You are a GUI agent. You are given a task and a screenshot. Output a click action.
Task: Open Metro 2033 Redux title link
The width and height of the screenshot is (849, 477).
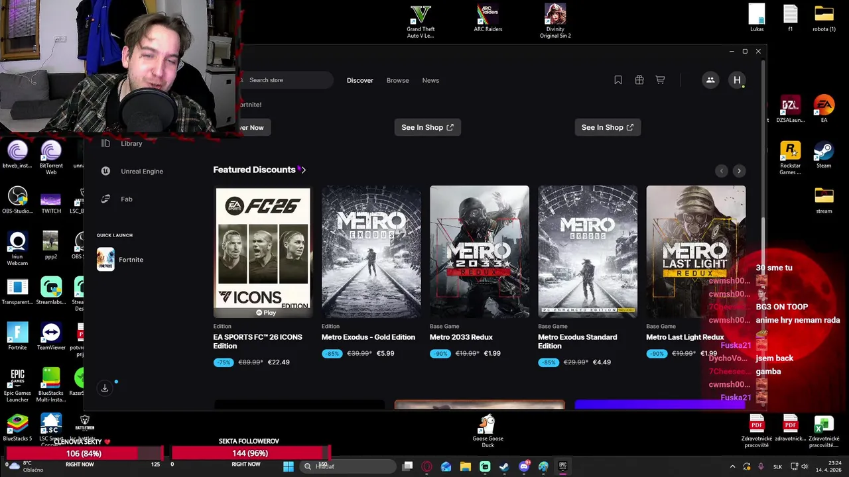(461, 337)
